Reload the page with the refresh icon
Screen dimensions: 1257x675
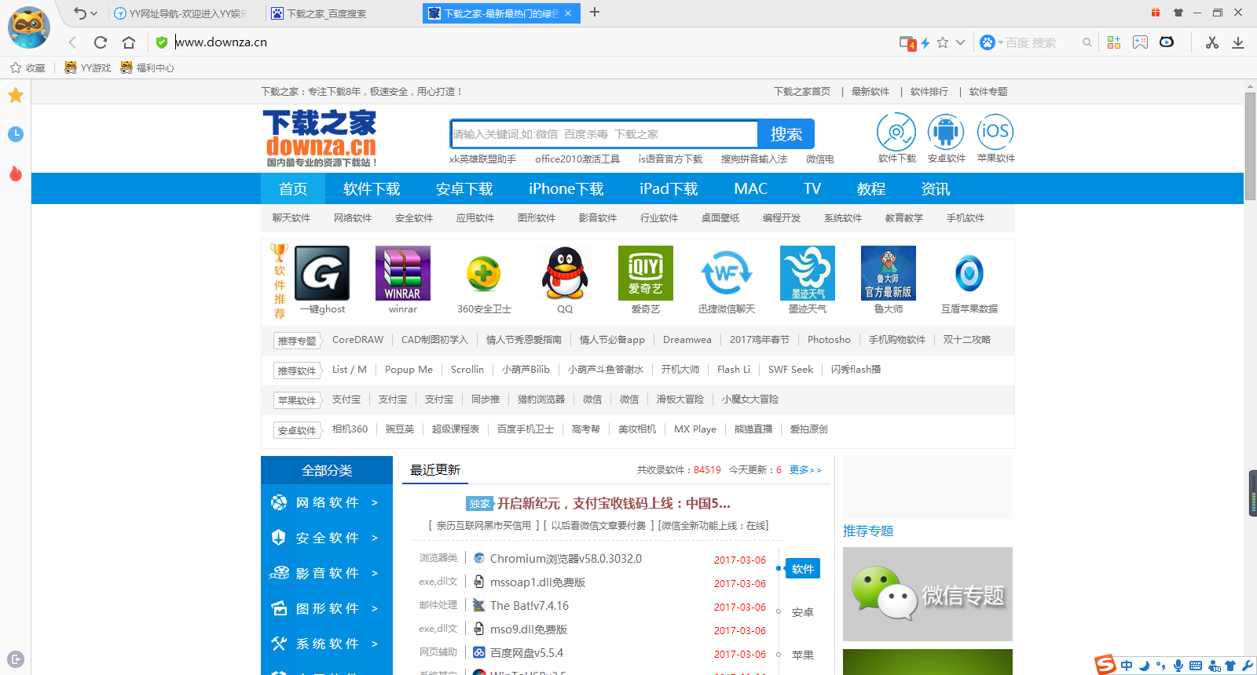click(x=100, y=42)
